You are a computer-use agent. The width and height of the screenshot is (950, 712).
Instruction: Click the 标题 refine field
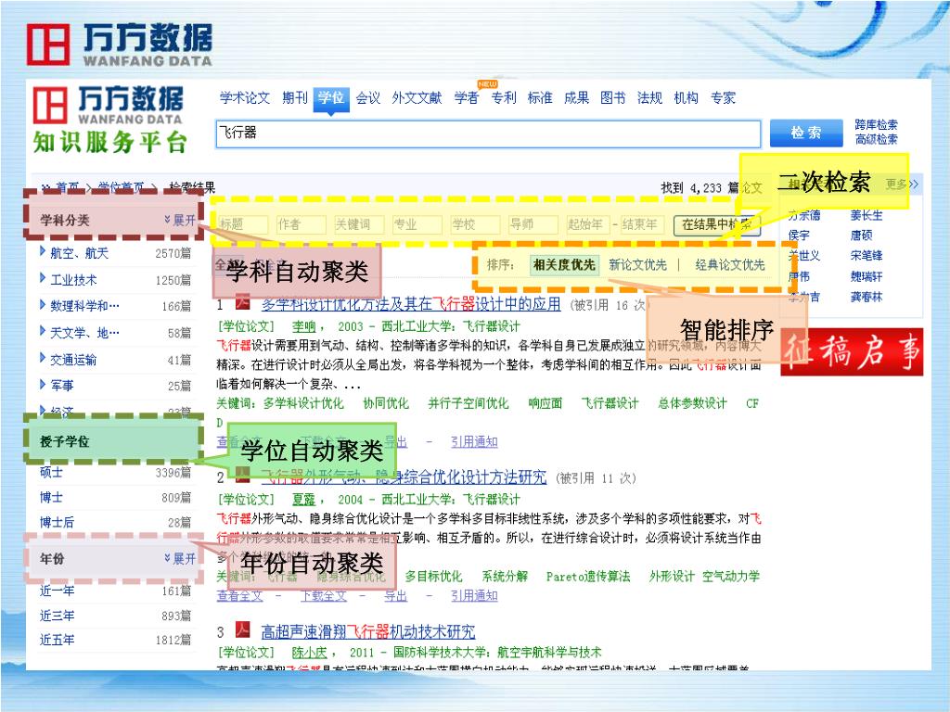point(242,224)
